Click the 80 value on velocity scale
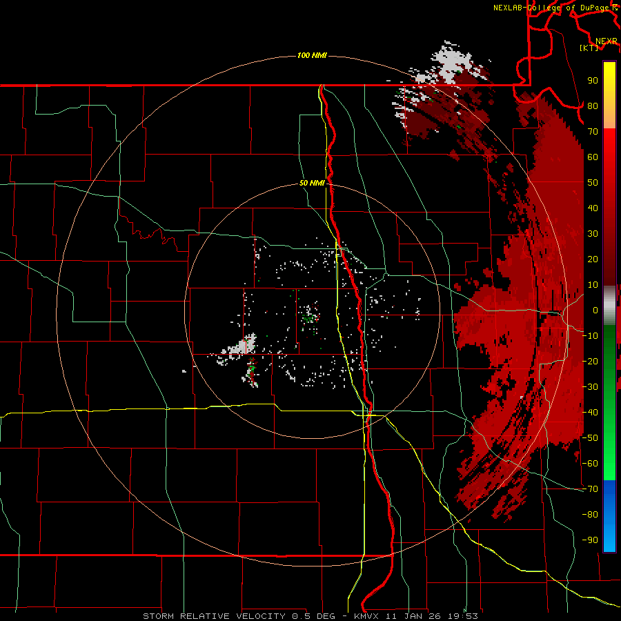This screenshot has width=621, height=621. tap(593, 106)
